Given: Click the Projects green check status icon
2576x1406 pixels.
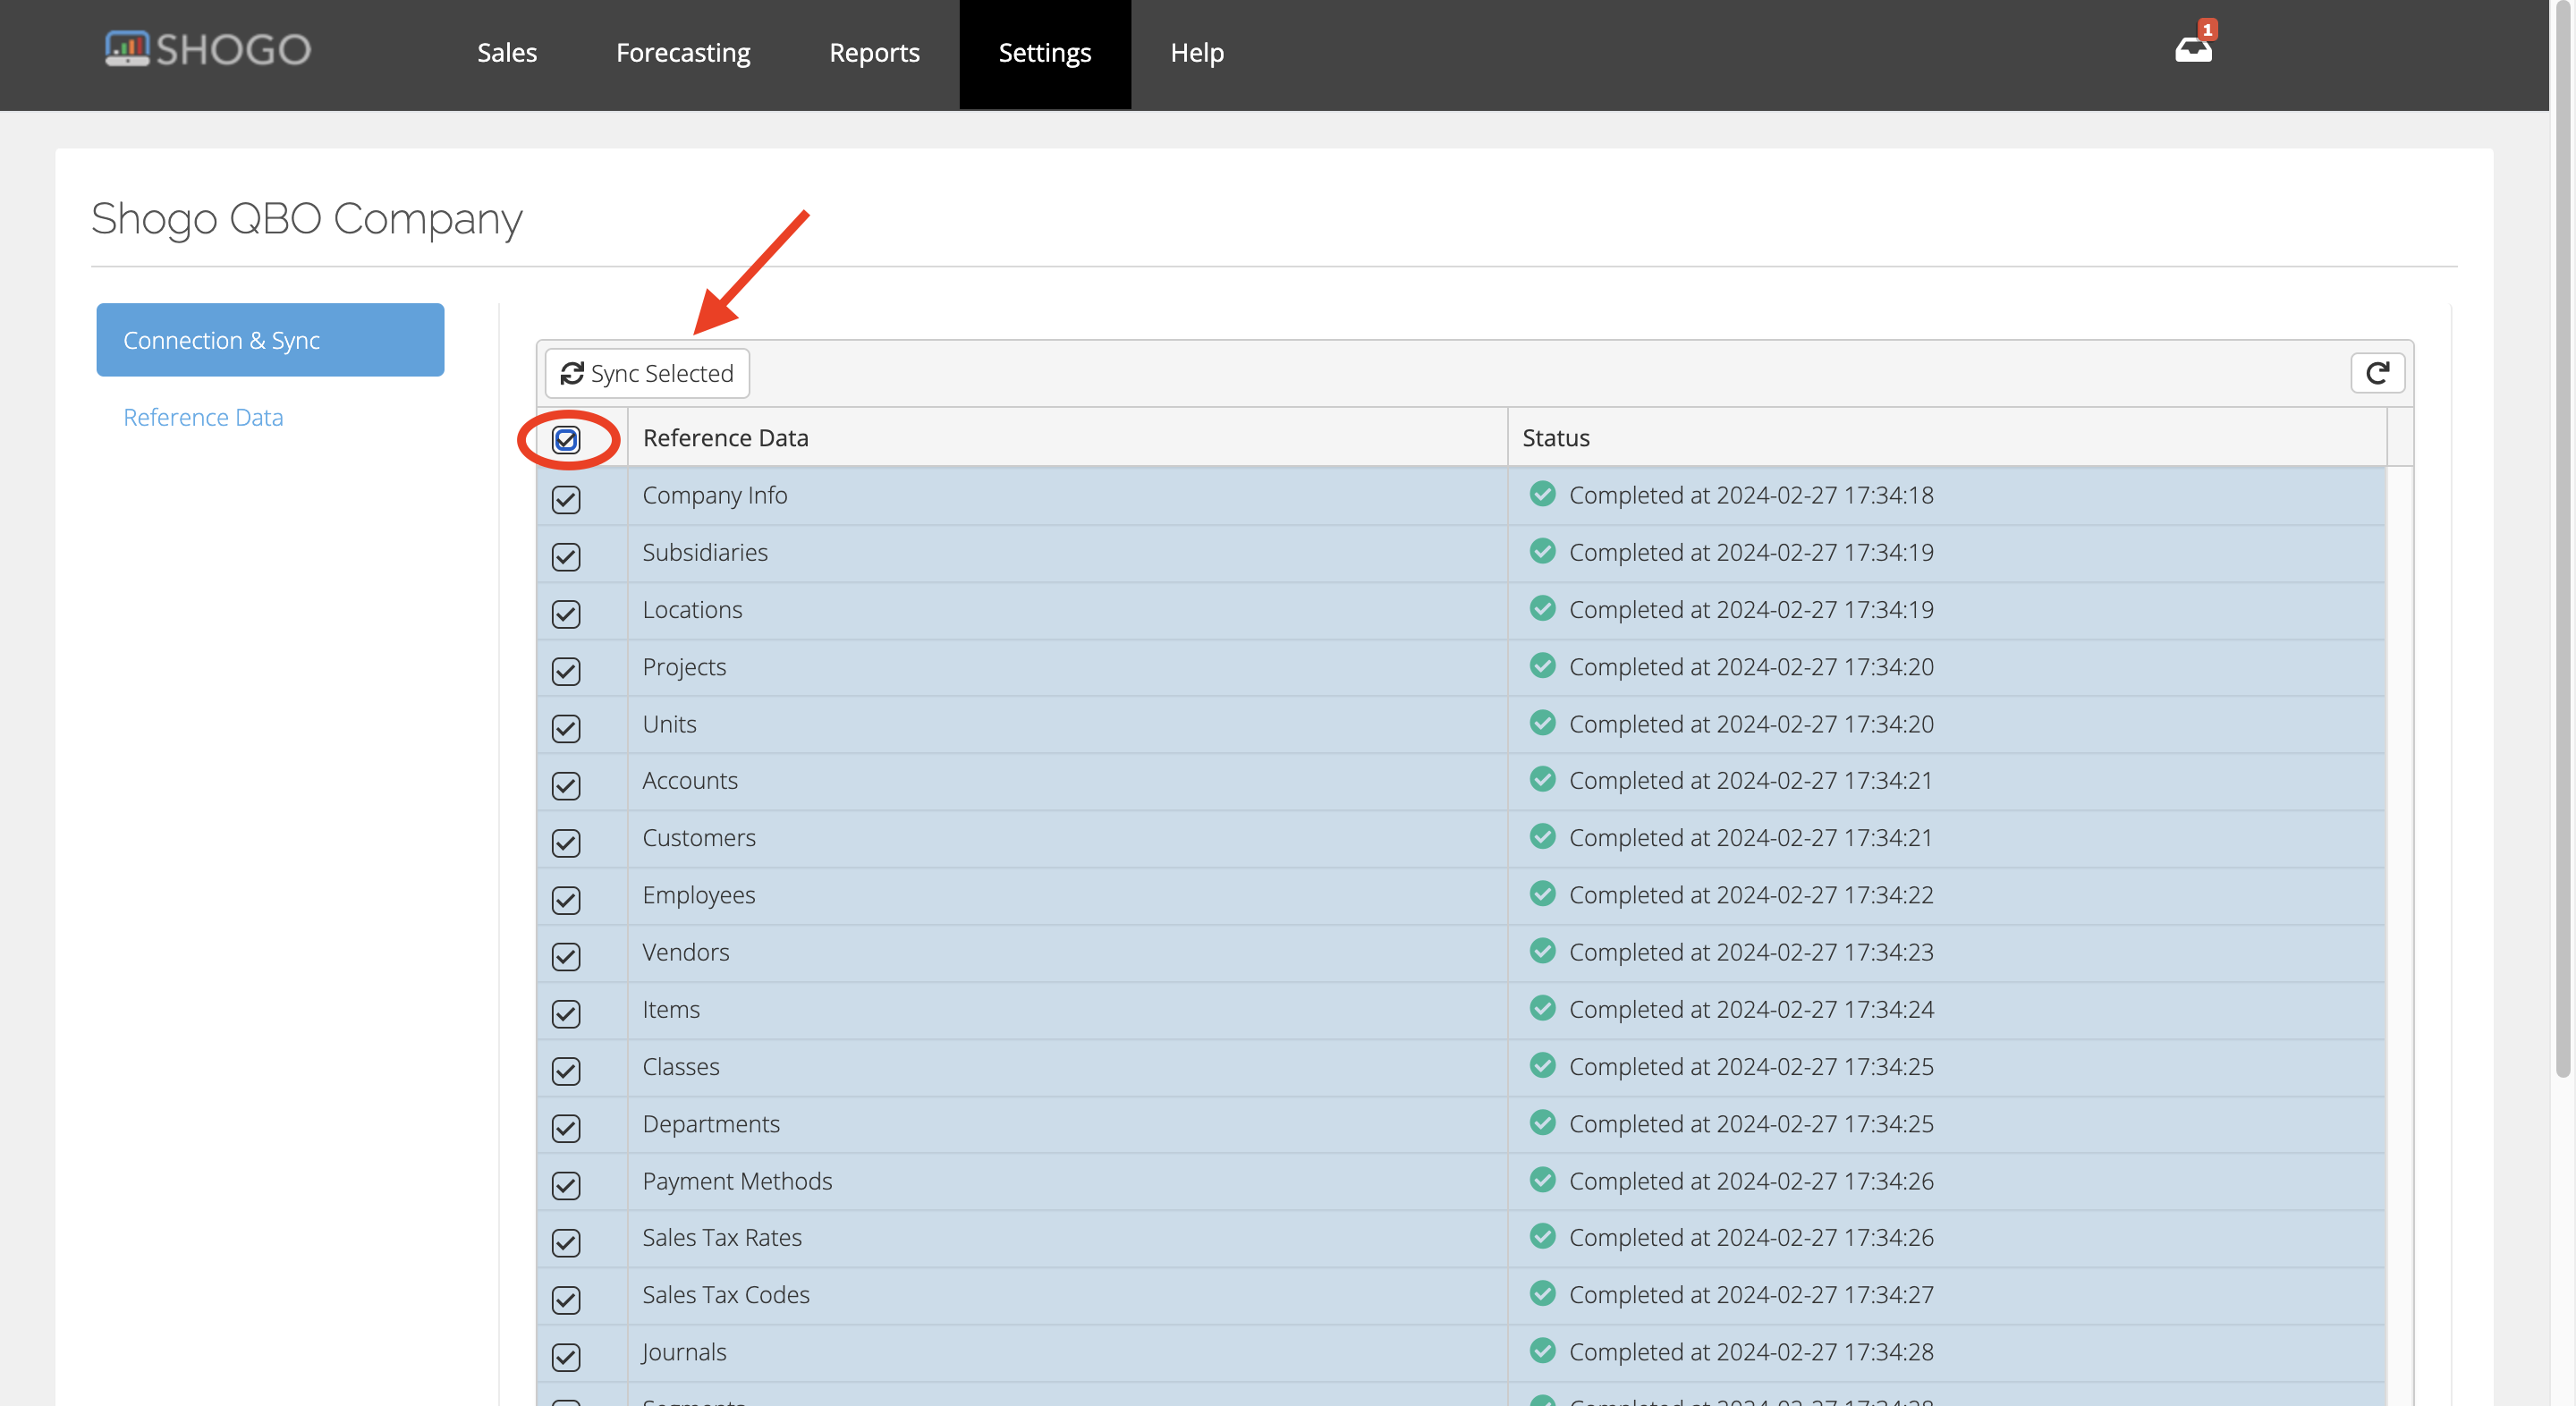Looking at the screenshot, I should [x=1543, y=664].
